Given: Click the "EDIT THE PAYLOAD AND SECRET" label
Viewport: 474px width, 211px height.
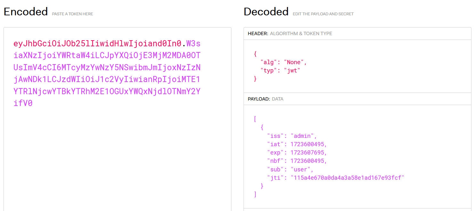Looking at the screenshot, I should [323, 14].
